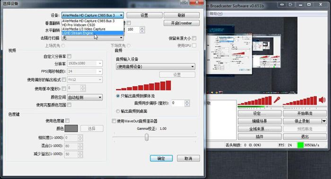Screen dimensions: 331x179
Task: Click the gray chroma key 颜色 swatch
Action: pyautogui.click(x=71, y=128)
